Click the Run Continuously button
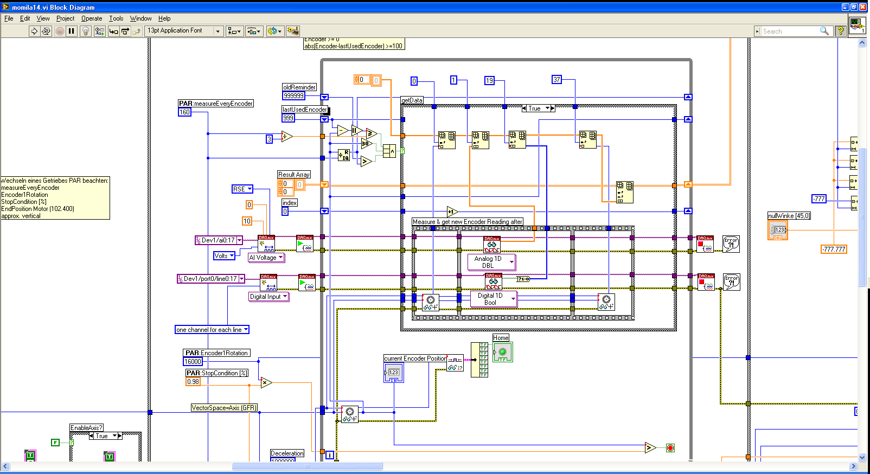870x474 pixels. click(46, 31)
